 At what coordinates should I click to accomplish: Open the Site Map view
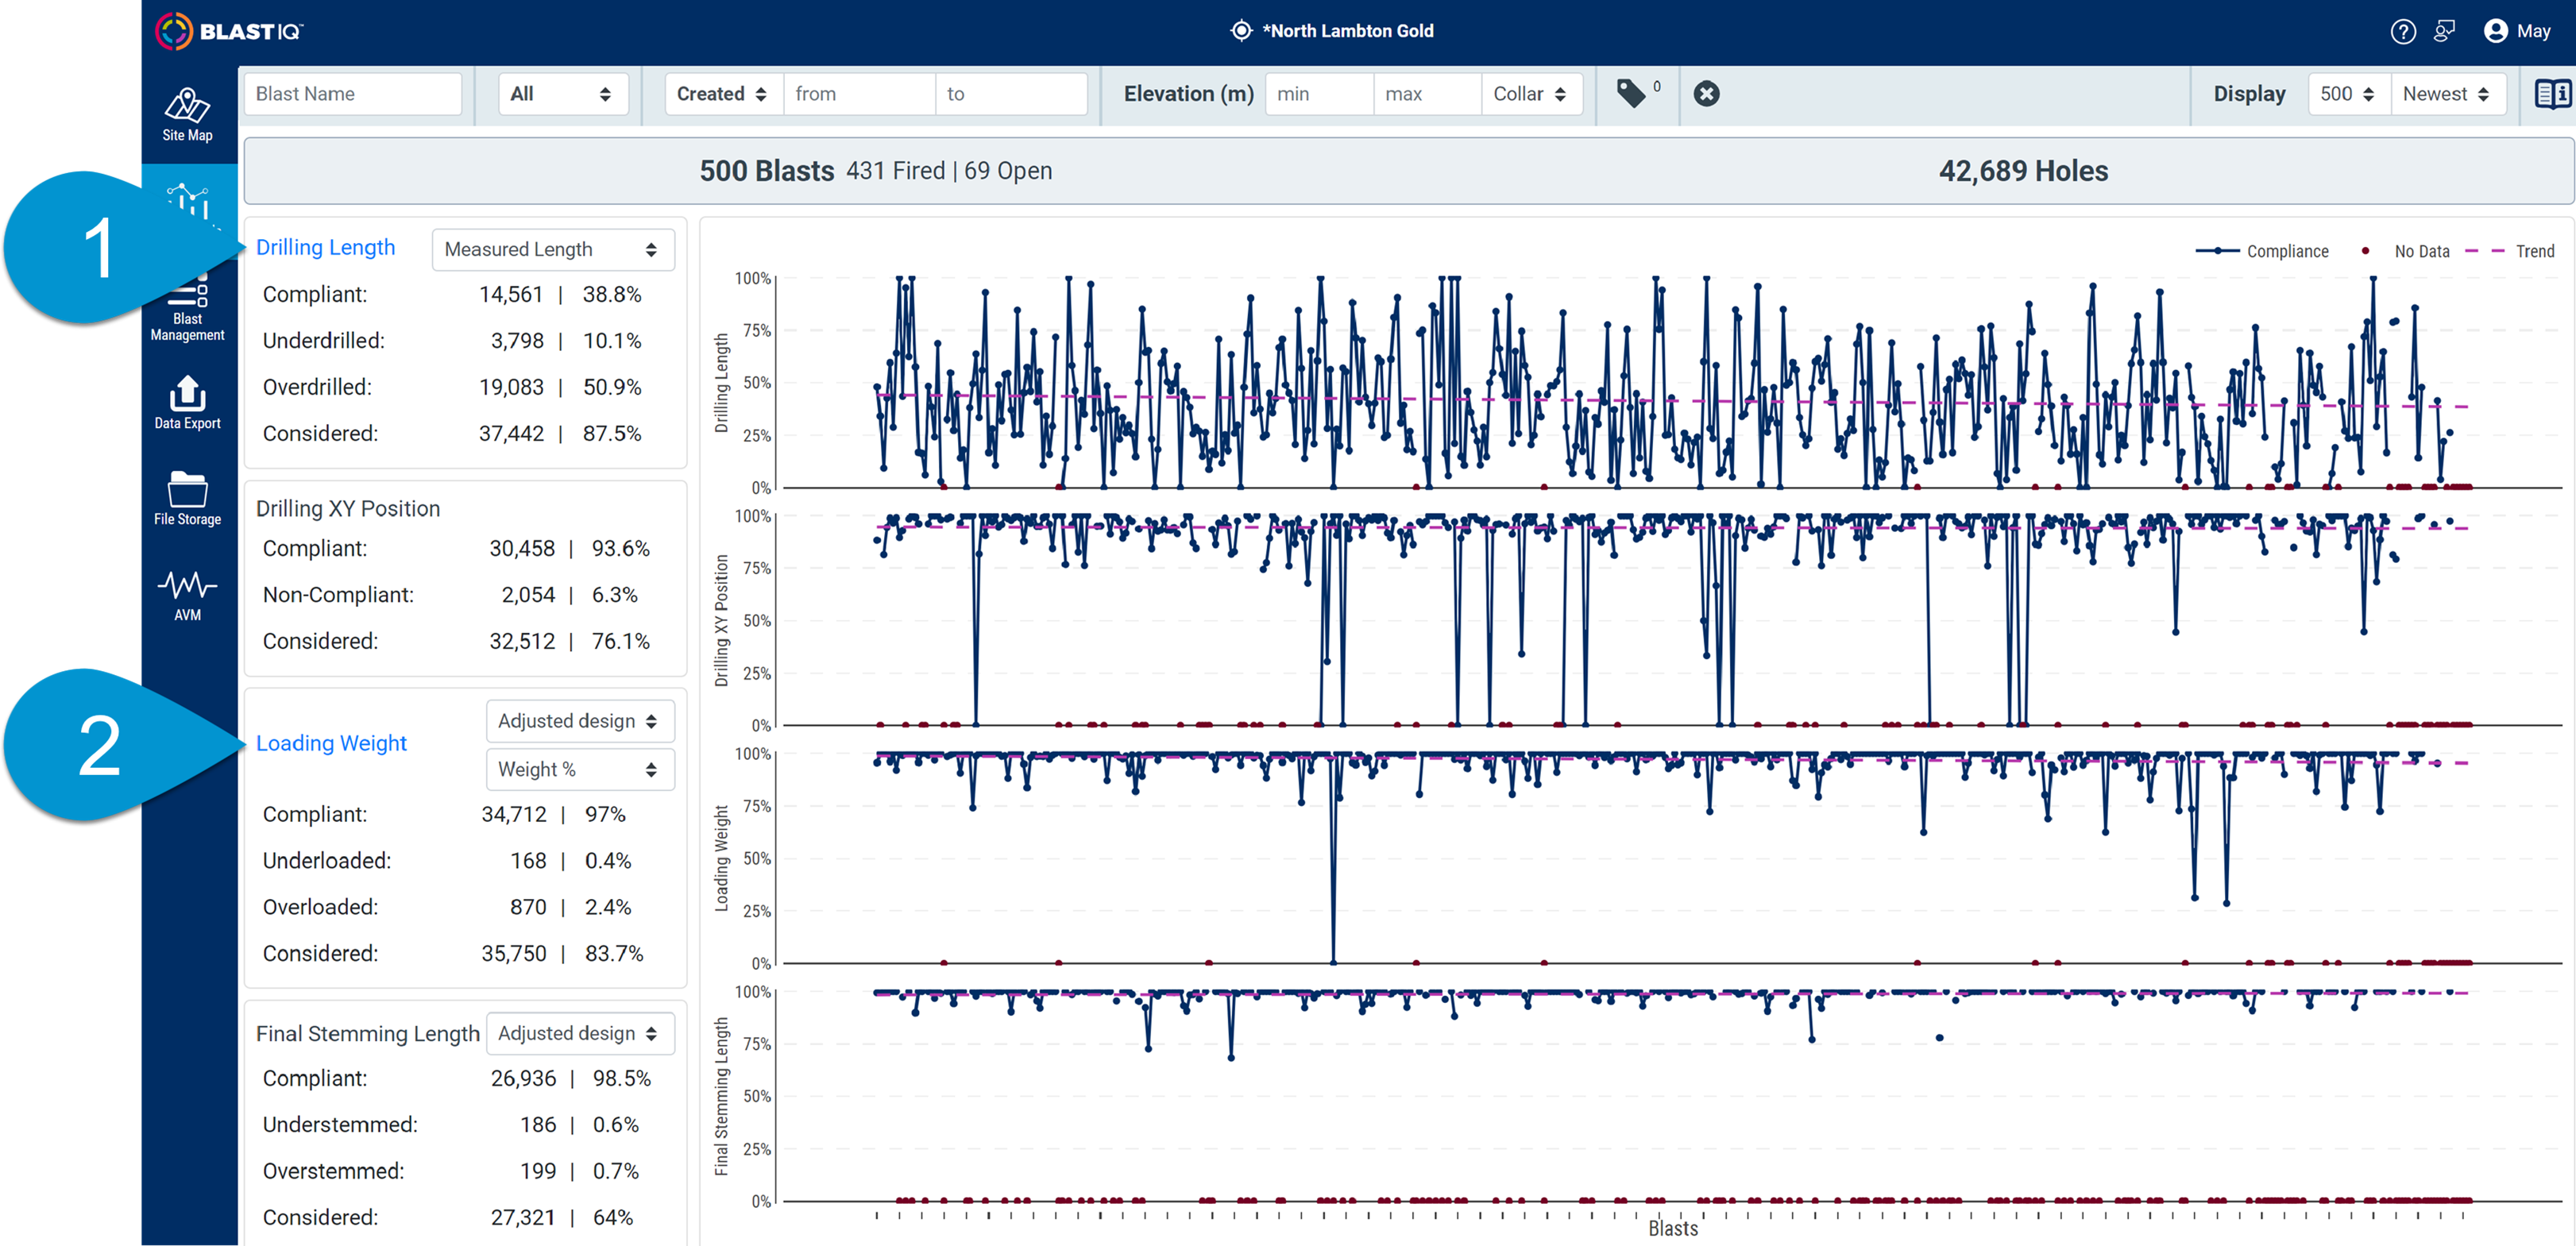(x=187, y=114)
